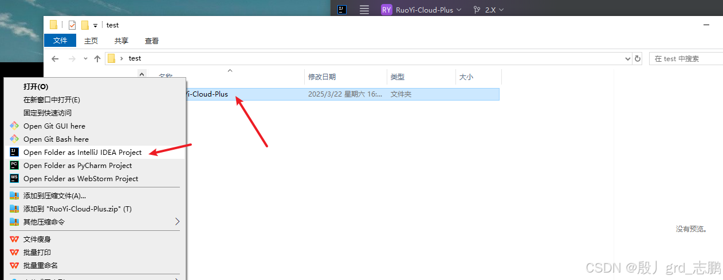The height and width of the screenshot is (280, 723).
Task: Go up one folder level arrow
Action: (97, 58)
